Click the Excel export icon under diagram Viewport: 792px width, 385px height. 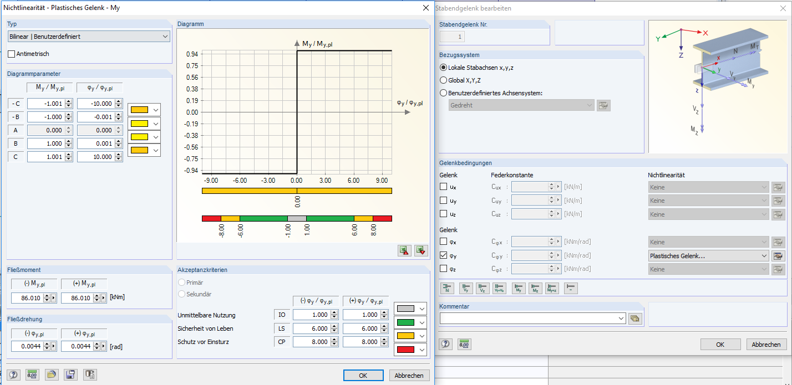(422, 250)
